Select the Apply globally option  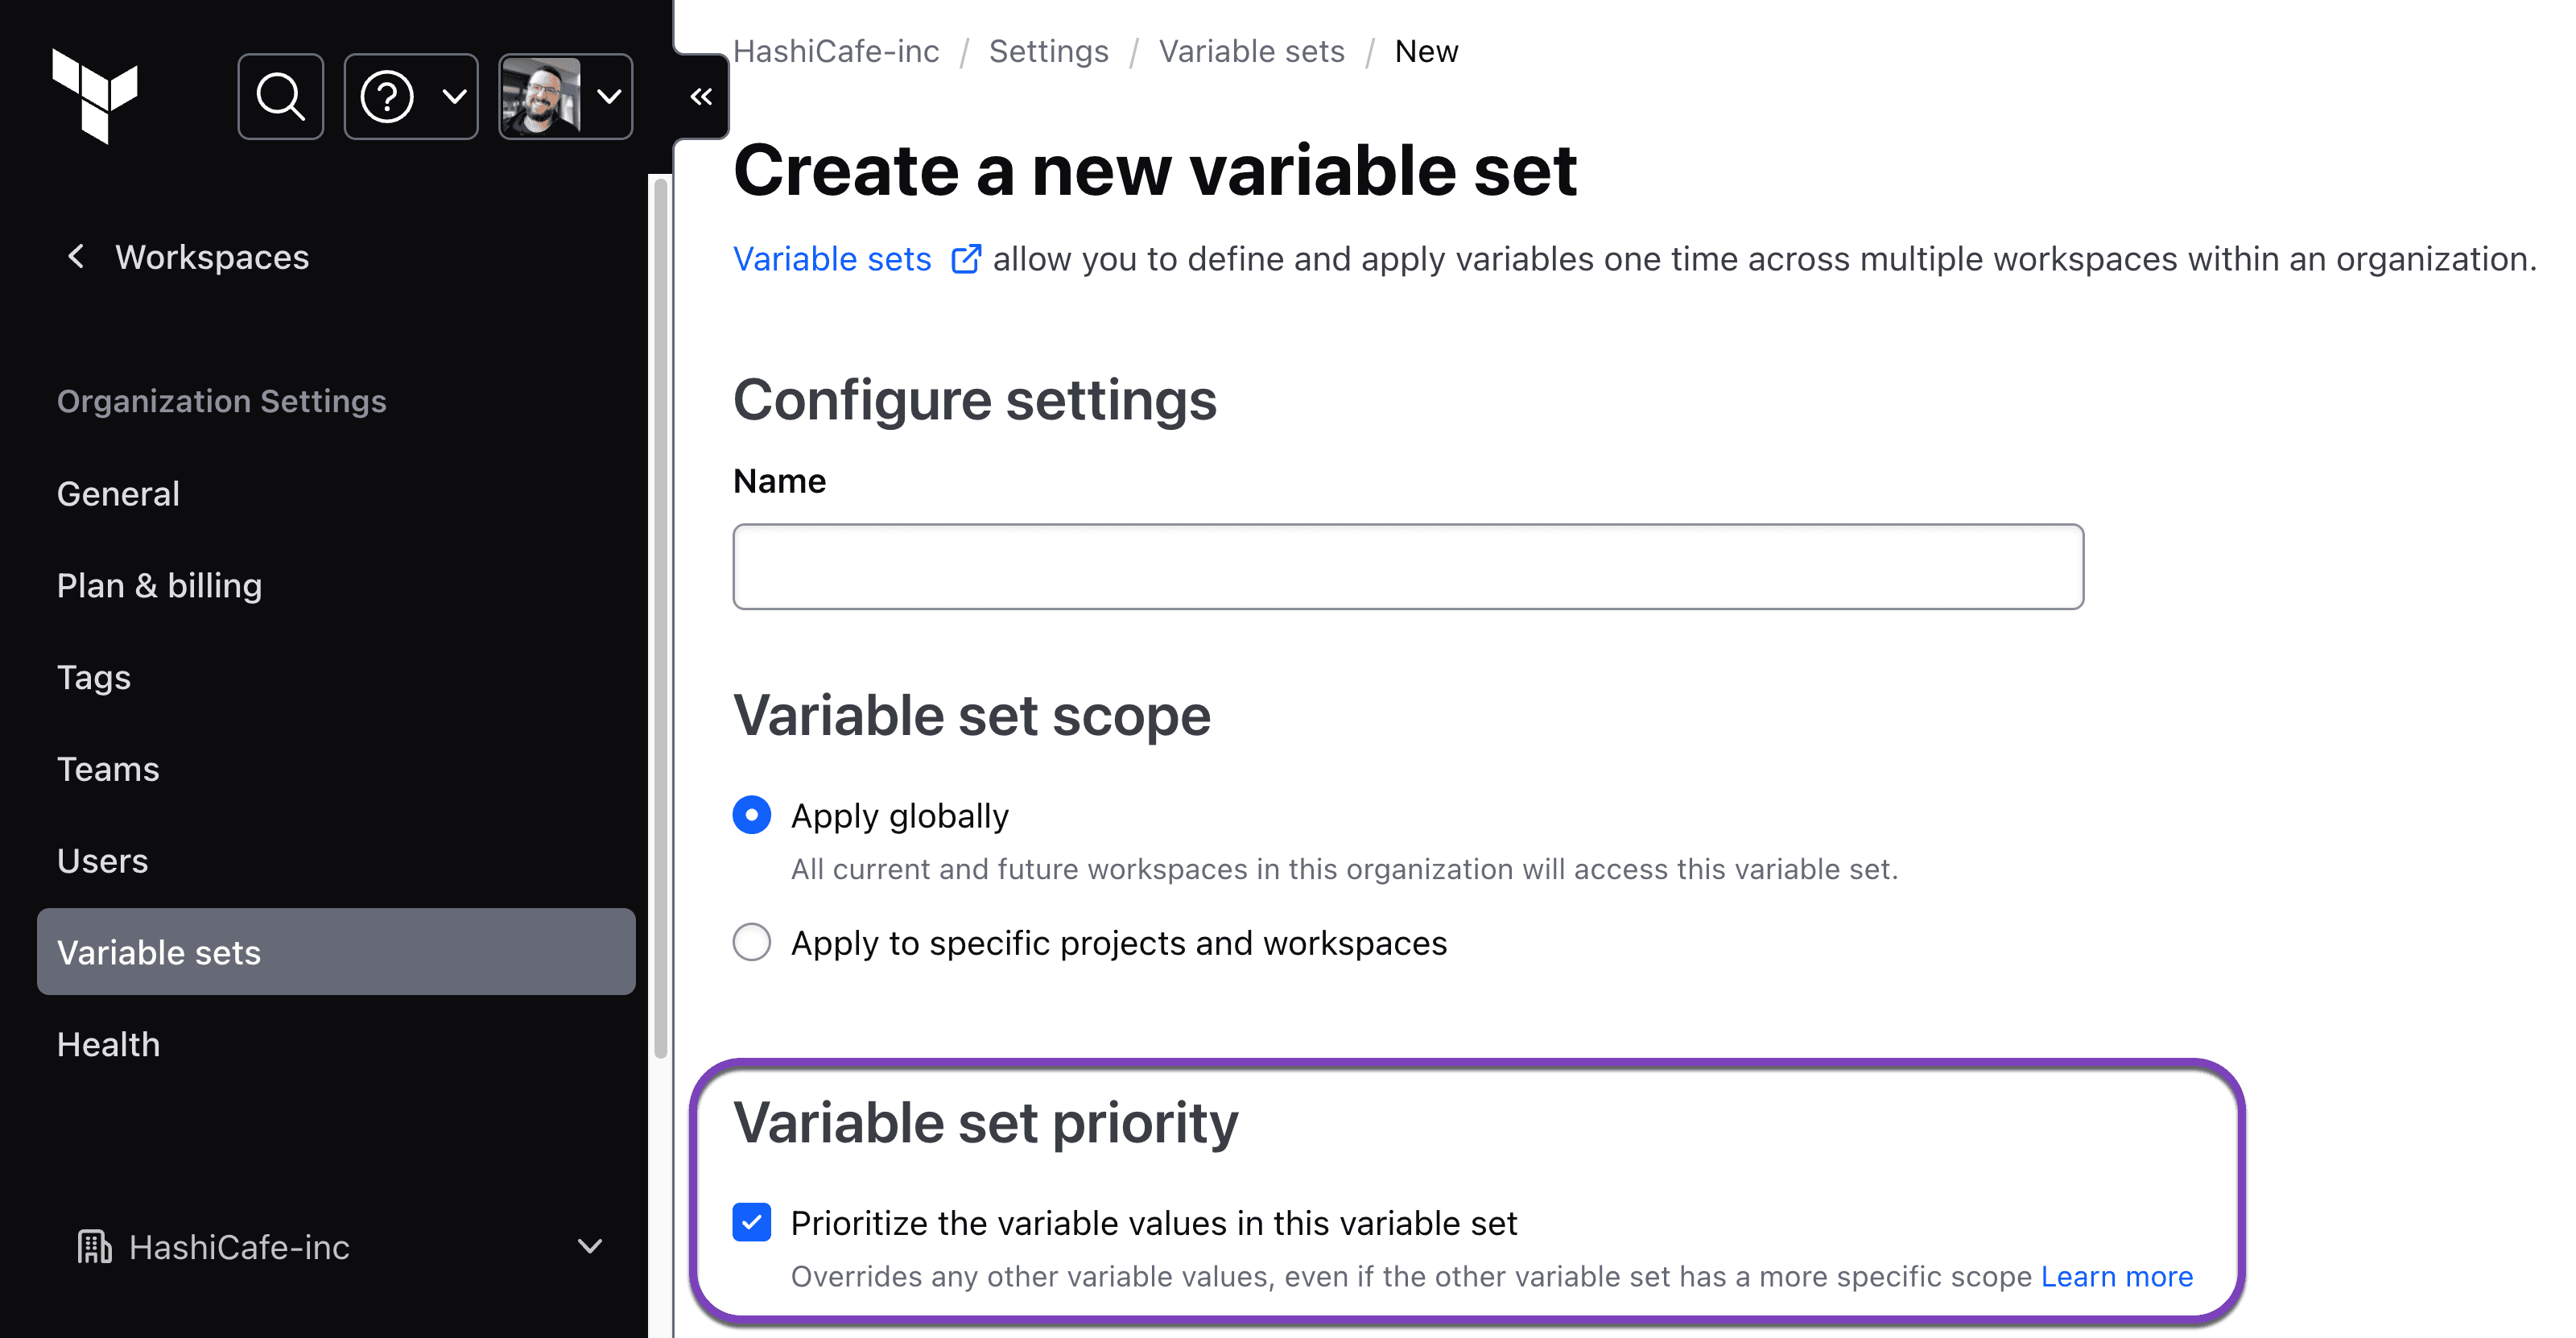pos(751,814)
